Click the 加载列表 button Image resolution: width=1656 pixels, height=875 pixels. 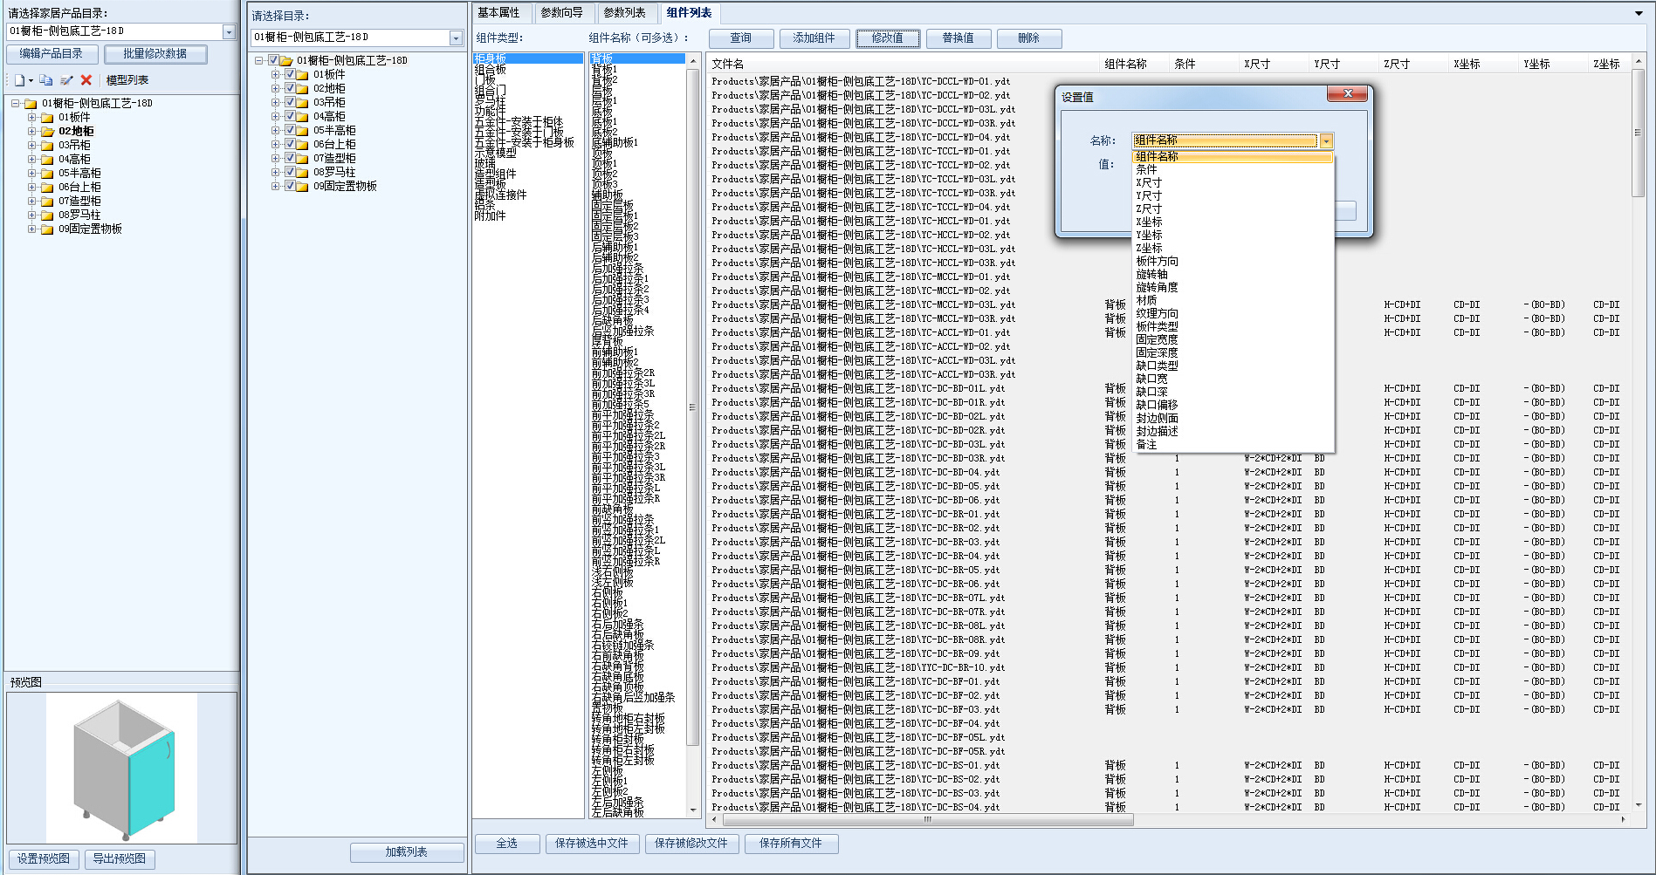pyautogui.click(x=407, y=852)
